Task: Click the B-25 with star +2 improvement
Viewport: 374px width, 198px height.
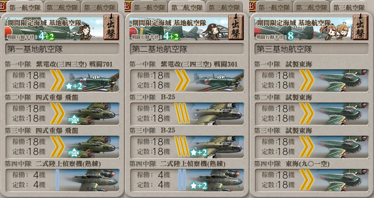Action: pos(187,147)
